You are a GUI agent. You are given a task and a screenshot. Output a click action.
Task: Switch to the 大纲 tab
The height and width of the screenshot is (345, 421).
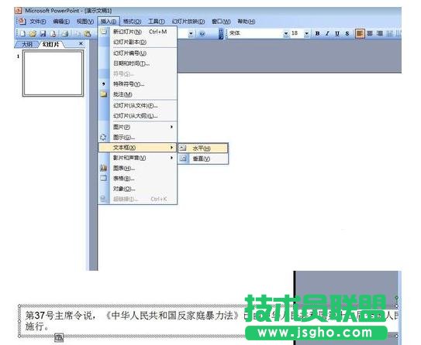[x=27, y=44]
